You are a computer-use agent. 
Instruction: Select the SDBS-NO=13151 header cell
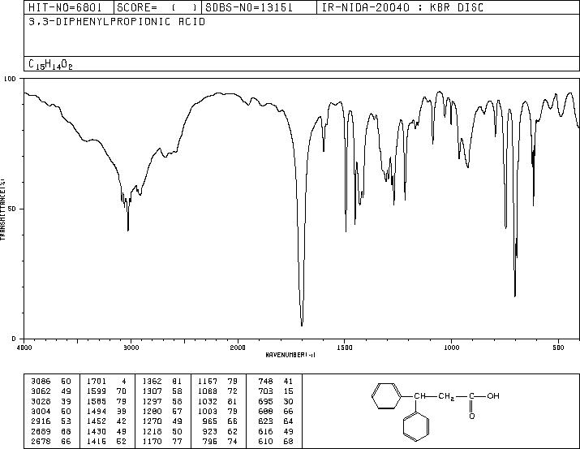pos(259,7)
